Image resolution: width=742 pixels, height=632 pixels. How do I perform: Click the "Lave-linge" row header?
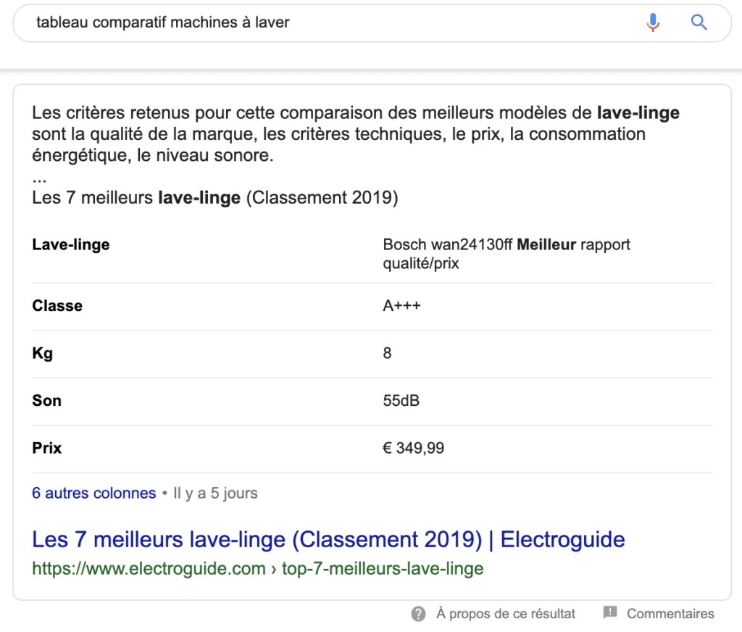coord(71,244)
